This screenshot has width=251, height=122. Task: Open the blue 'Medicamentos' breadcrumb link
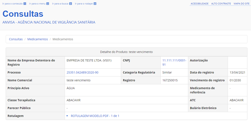38,39
